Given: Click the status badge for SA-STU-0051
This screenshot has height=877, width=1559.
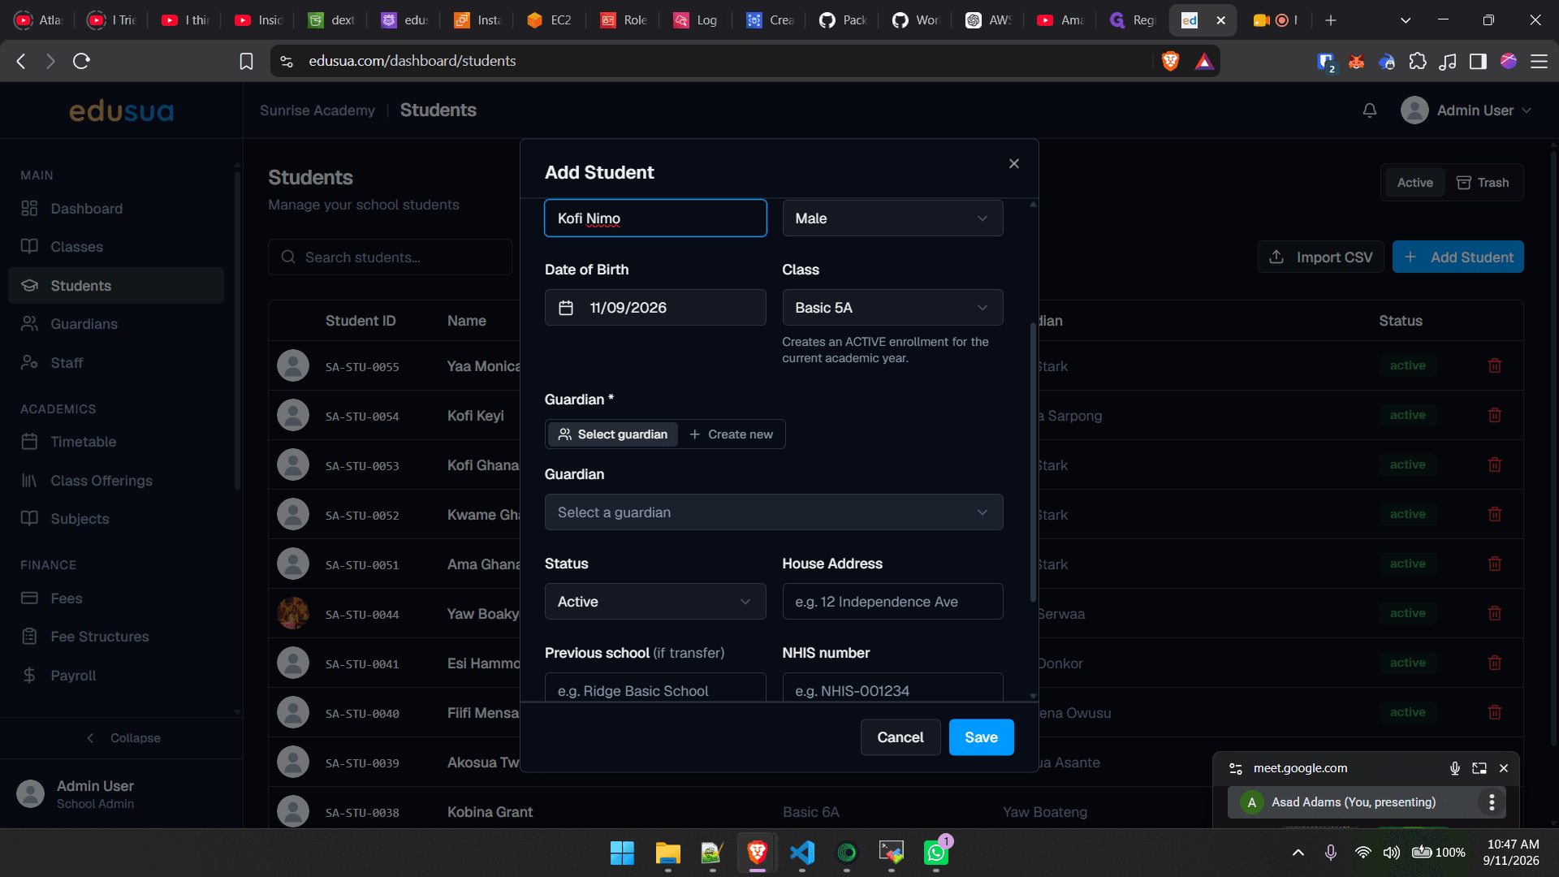Looking at the screenshot, I should pyautogui.click(x=1407, y=564).
